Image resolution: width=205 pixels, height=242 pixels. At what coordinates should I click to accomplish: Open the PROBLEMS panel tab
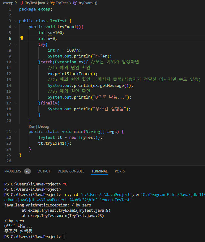[x=12, y=171]
